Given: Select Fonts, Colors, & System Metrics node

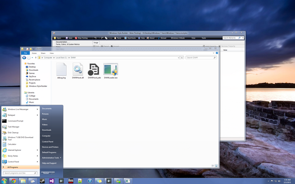Looking at the screenshot, I should (68, 44).
